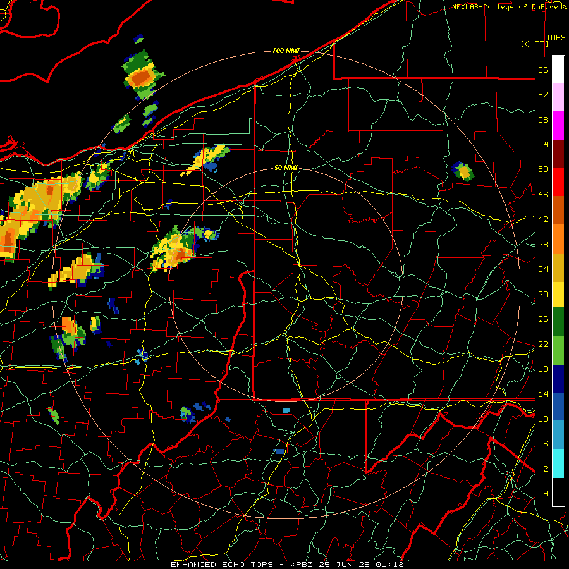Click the dark green 30 kft legend swatch
This screenshot has width=569, height=569.
558,322
